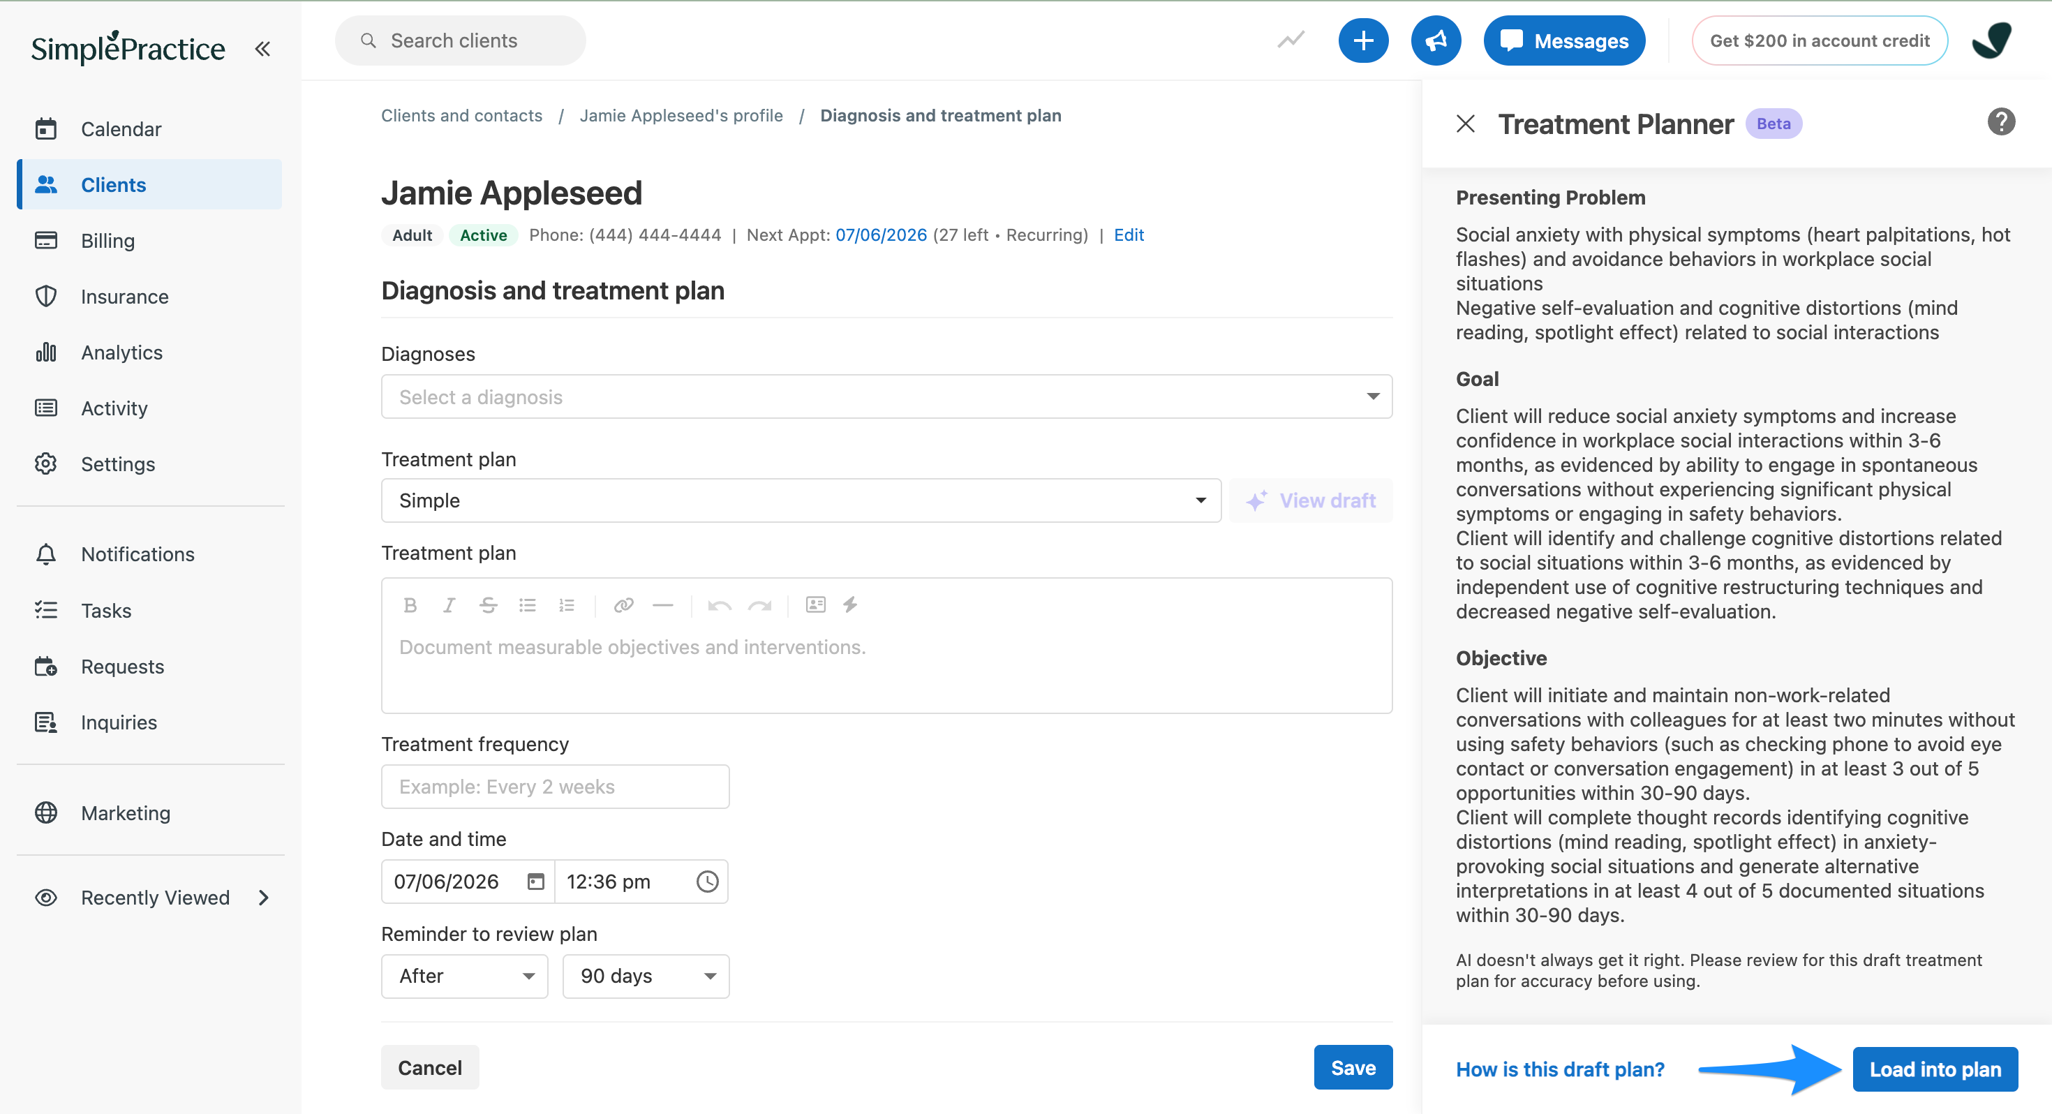Insert bulleted list in editor
Viewport: 2052px width, 1114px height.
528,604
